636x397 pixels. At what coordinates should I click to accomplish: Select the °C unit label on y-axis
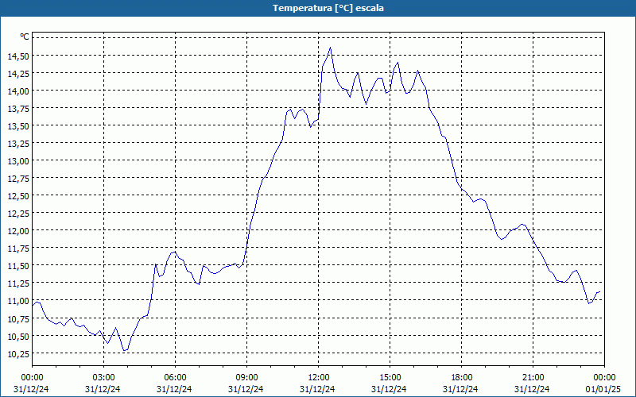pyautogui.click(x=25, y=37)
